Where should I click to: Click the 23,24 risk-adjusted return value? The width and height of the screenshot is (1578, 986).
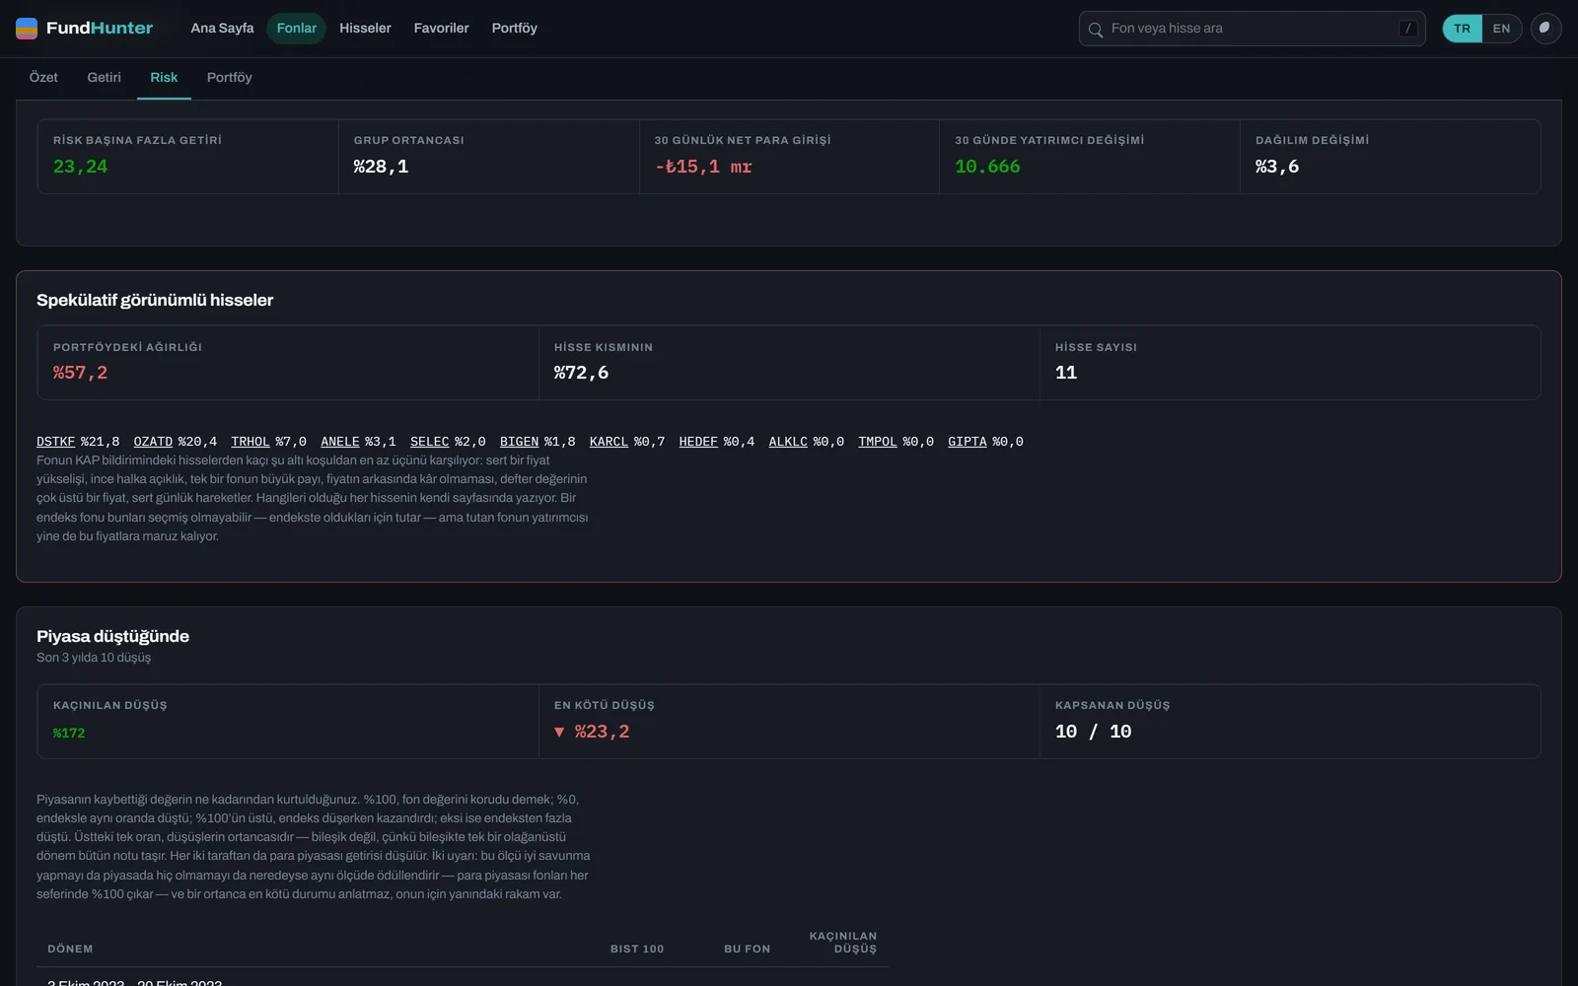coord(81,167)
